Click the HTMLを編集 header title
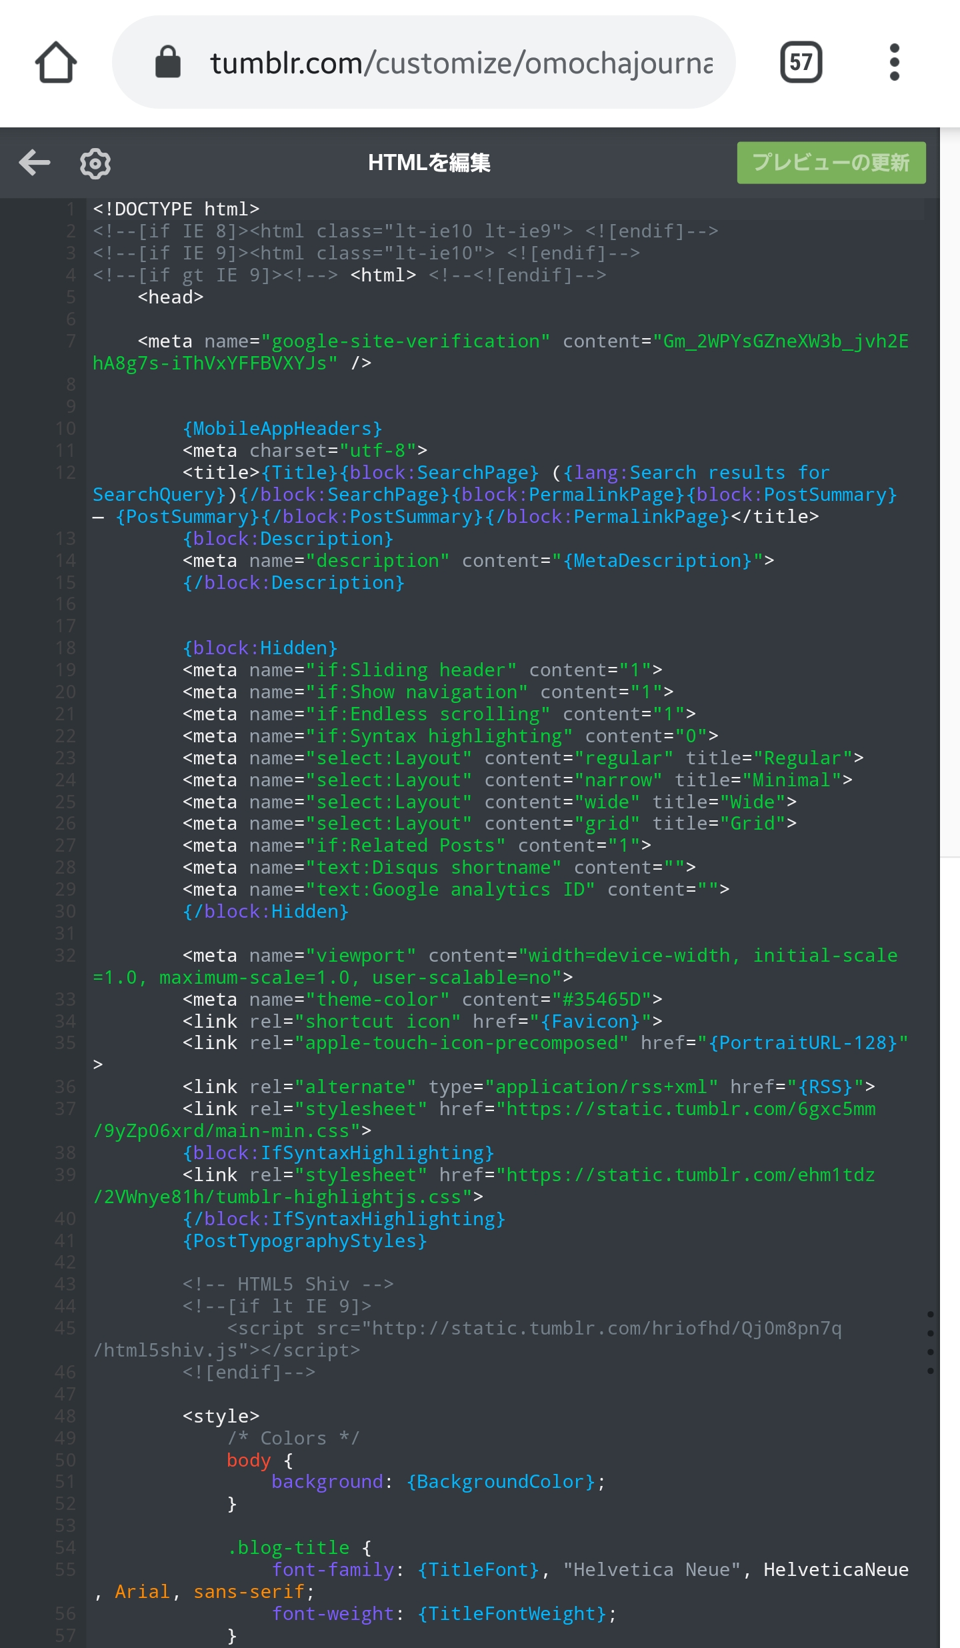Screen dimensions: 960x1648 [x=429, y=163]
